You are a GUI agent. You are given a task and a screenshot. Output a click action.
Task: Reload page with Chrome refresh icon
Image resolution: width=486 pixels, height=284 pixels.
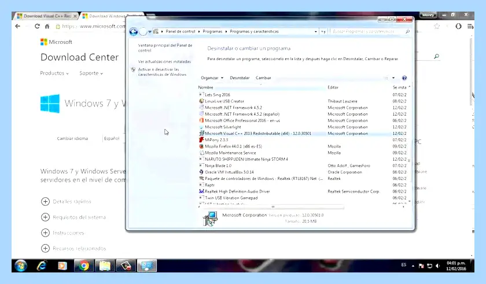37,27
